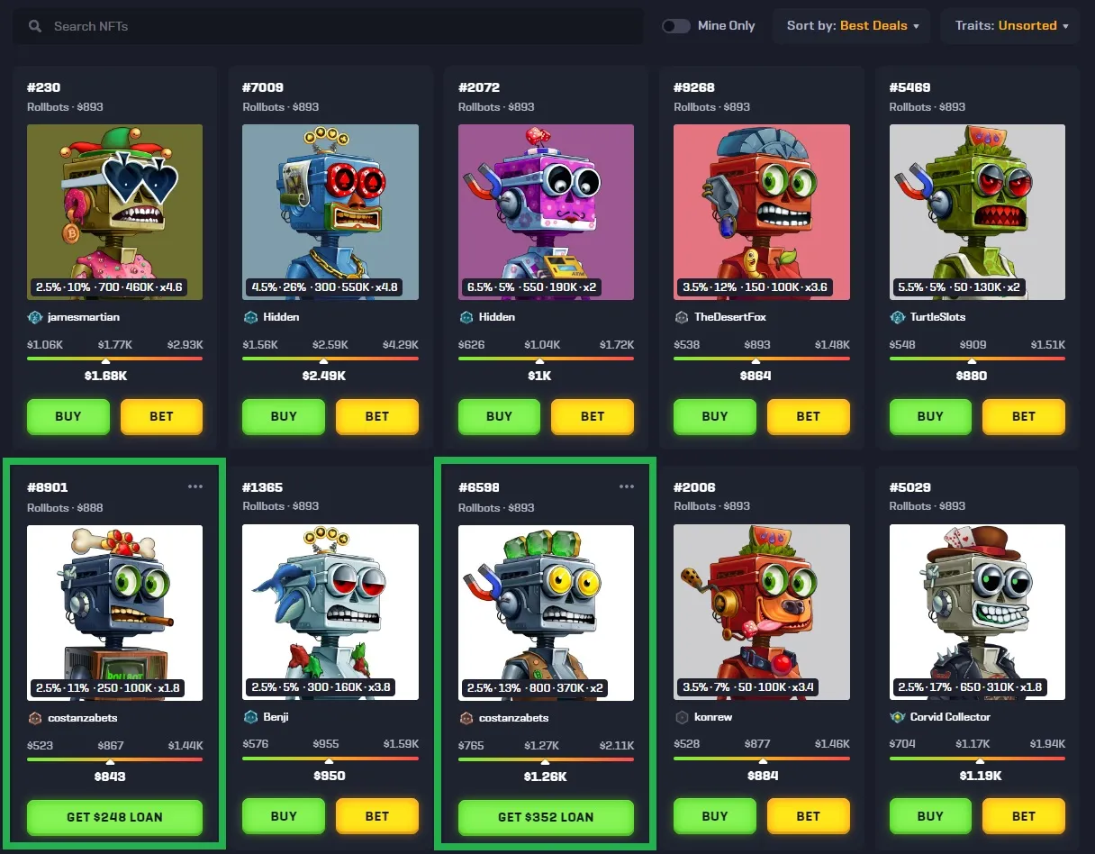Click Corvid Collector's owner badge icon
1095x854 pixels.
click(897, 717)
